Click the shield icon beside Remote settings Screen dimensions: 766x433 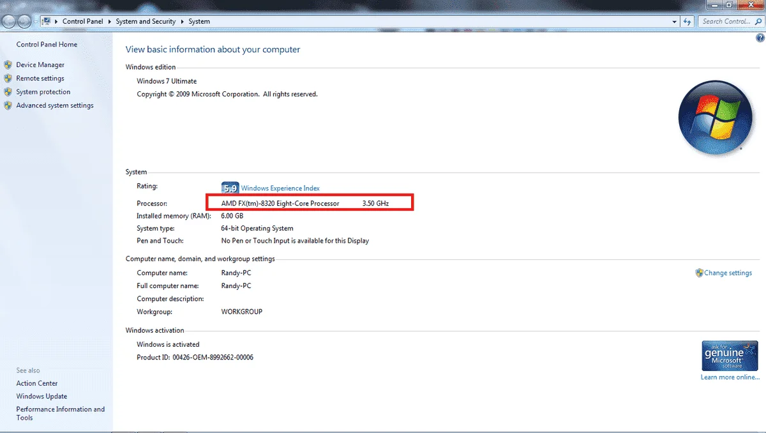click(8, 78)
